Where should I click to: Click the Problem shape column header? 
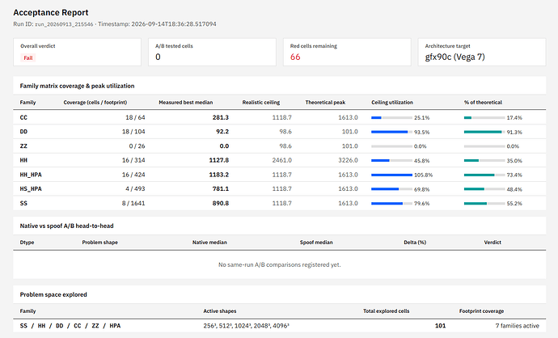coord(100,243)
